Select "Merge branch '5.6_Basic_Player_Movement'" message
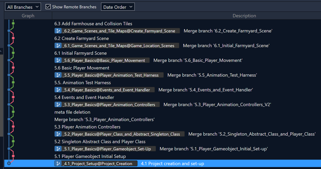Viewport: 321px width, 169px height. click(x=198, y=60)
